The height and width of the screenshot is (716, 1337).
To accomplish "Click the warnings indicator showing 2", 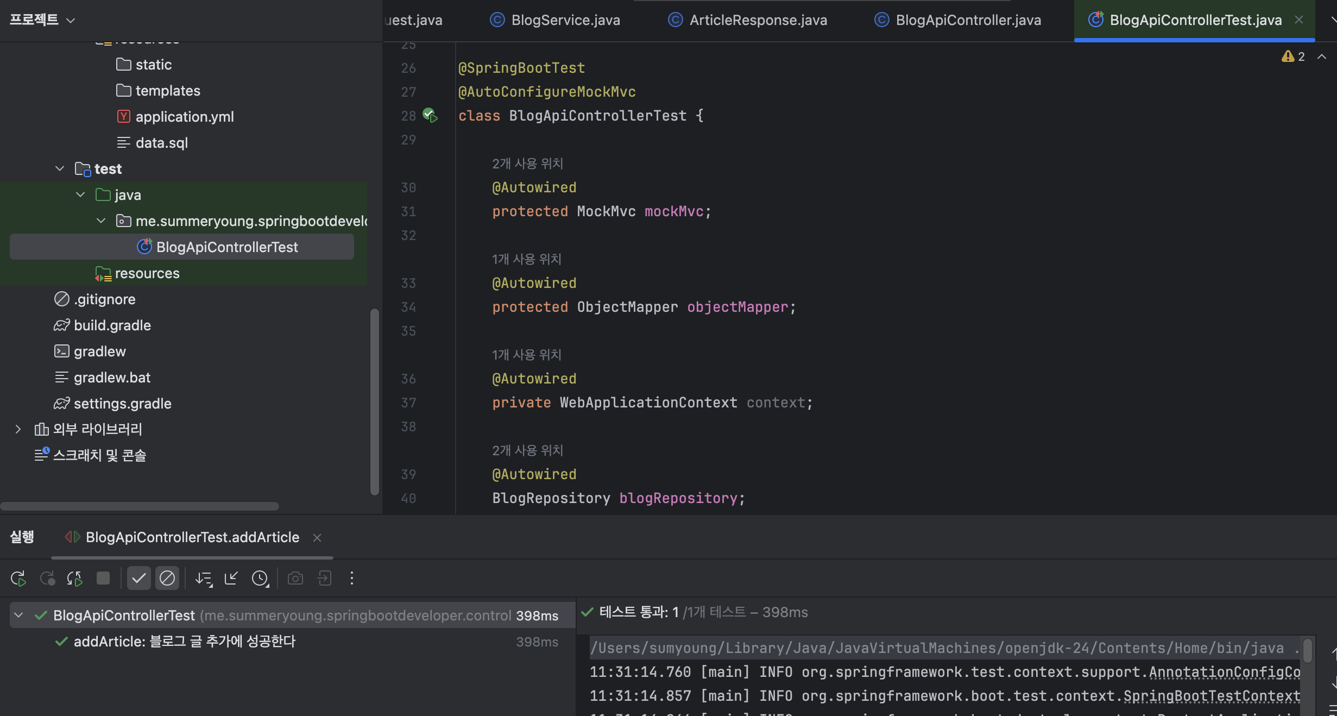I will pyautogui.click(x=1294, y=56).
